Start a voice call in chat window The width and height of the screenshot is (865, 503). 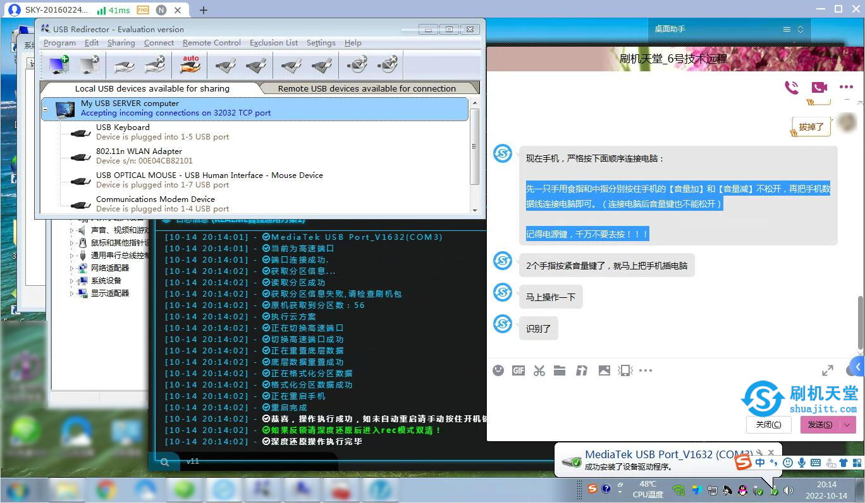791,87
